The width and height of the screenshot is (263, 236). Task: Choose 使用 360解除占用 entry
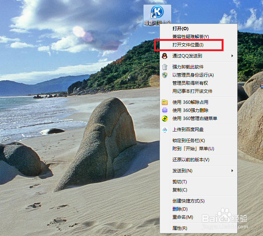pos(198,102)
